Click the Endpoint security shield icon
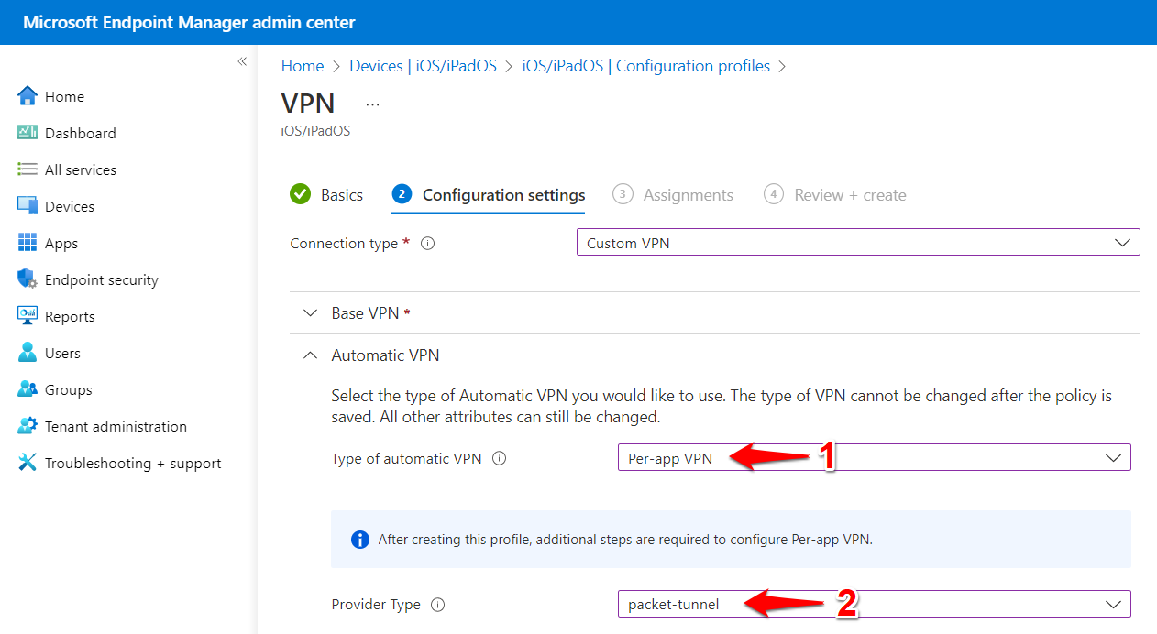 click(x=28, y=279)
